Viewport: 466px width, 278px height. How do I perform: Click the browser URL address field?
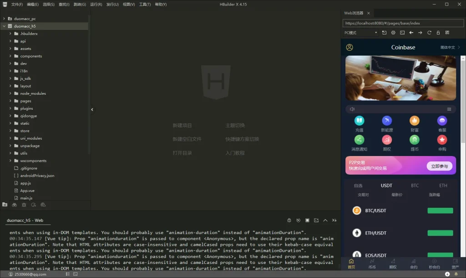403,23
